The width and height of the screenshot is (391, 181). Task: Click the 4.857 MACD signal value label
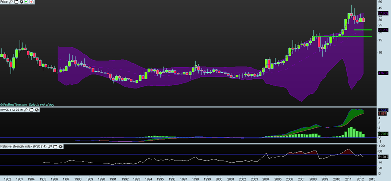pos(383,114)
